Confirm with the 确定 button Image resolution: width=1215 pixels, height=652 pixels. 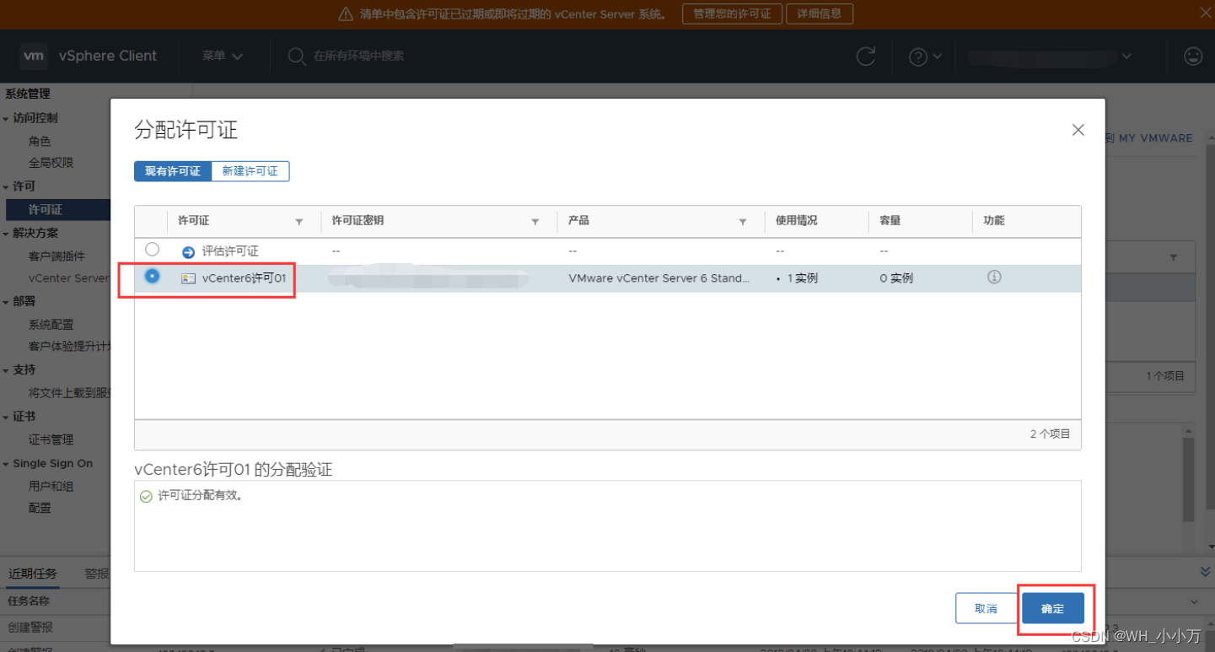pos(1053,608)
